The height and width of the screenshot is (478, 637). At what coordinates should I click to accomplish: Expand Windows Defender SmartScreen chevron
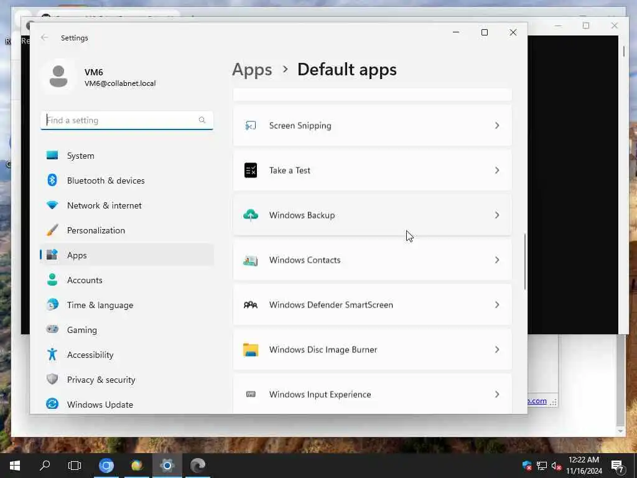[497, 305]
